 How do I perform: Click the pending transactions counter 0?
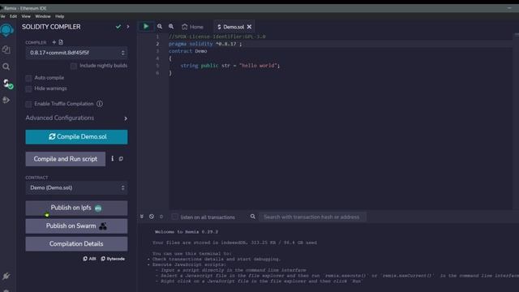(161, 217)
